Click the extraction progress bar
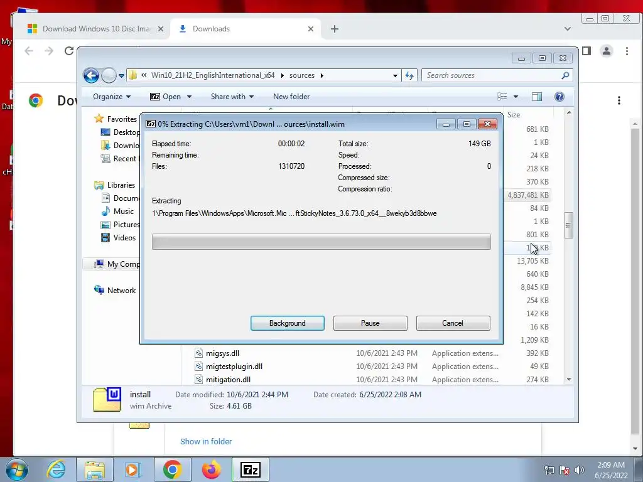Viewport: 643px width, 482px height. click(x=321, y=242)
